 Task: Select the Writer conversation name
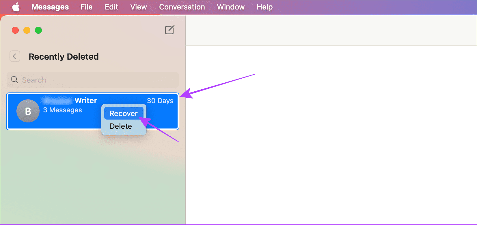tap(86, 101)
